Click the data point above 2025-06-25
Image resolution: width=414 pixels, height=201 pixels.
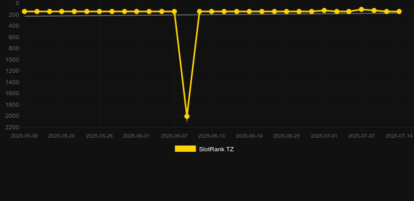(287, 12)
